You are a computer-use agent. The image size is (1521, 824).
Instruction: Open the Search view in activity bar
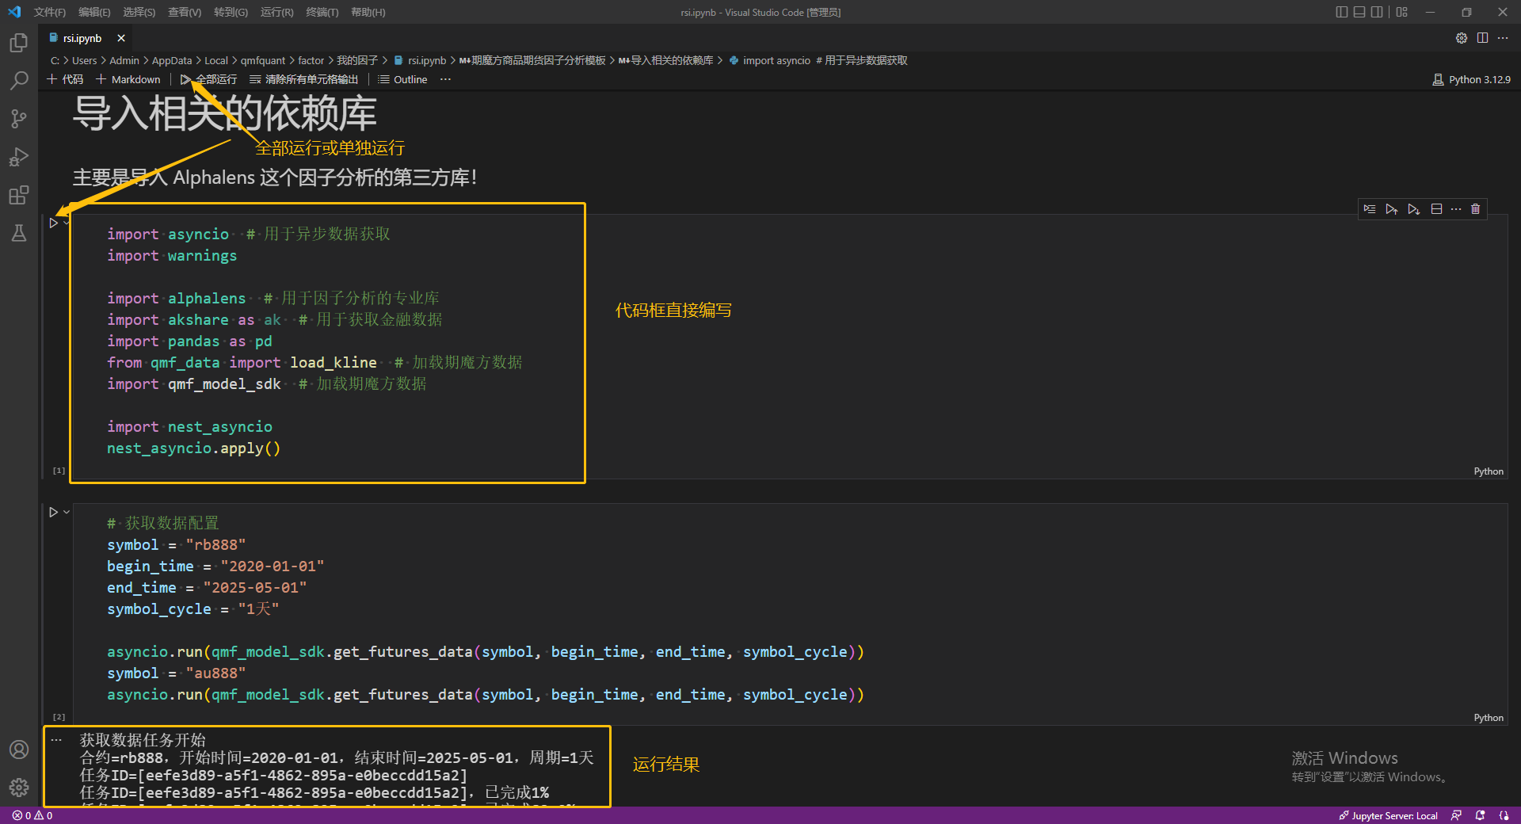tap(19, 81)
